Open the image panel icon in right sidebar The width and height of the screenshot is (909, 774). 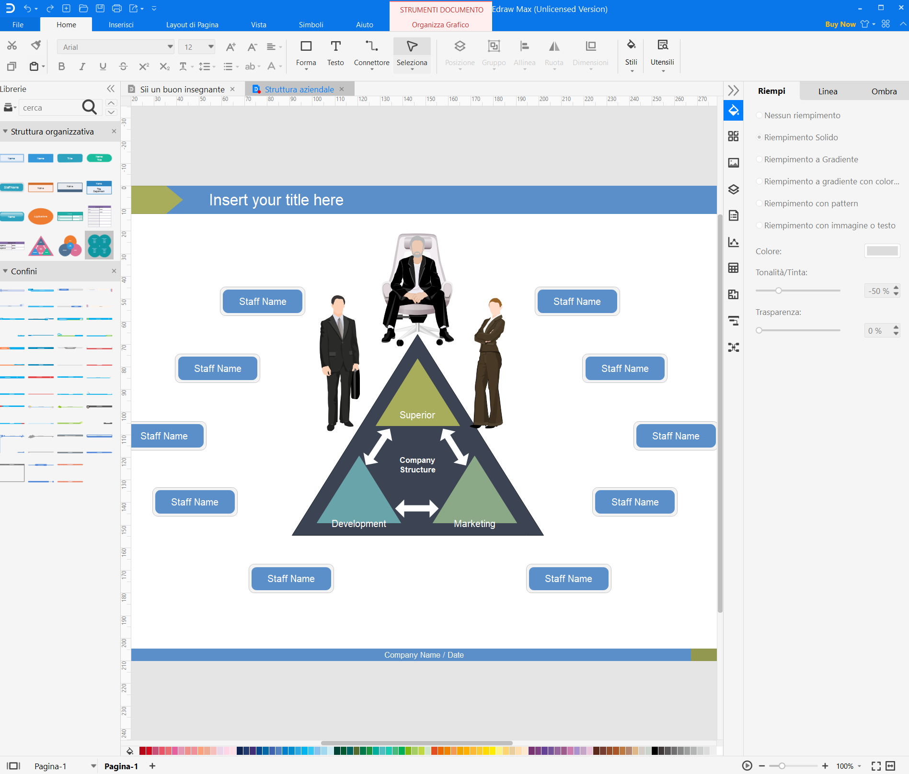[x=733, y=163]
